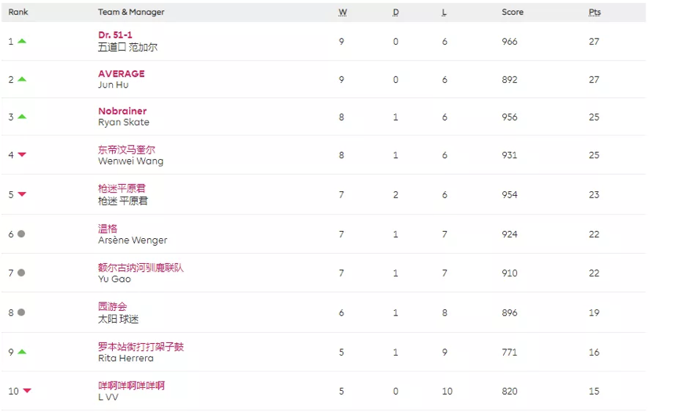Screen dimensions: 677x412
Task: Click the green up arrow beside rank 1
Action: [22, 42]
